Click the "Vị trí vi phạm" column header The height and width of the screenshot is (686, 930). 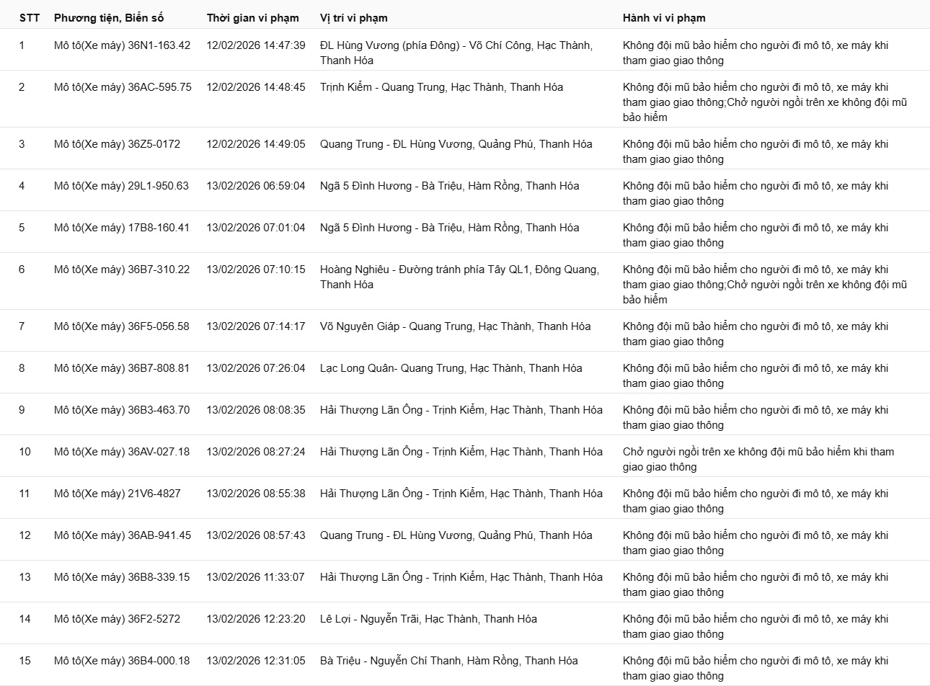[353, 18]
